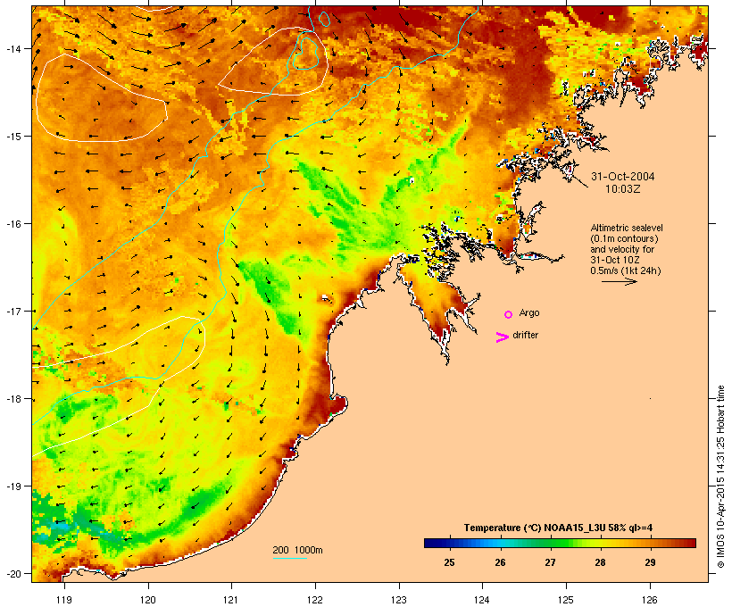Click the magenta drifter arrowhead symbol
This screenshot has width=732, height=607.
[503, 337]
